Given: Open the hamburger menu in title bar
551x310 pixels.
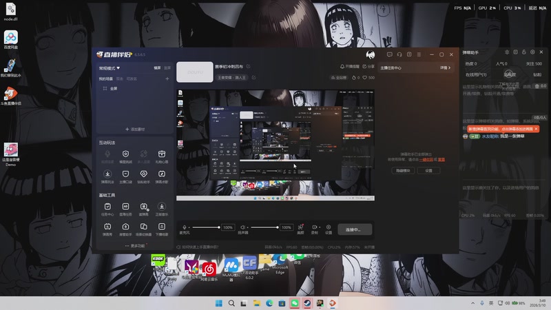Looking at the screenshot, I should (419, 54).
